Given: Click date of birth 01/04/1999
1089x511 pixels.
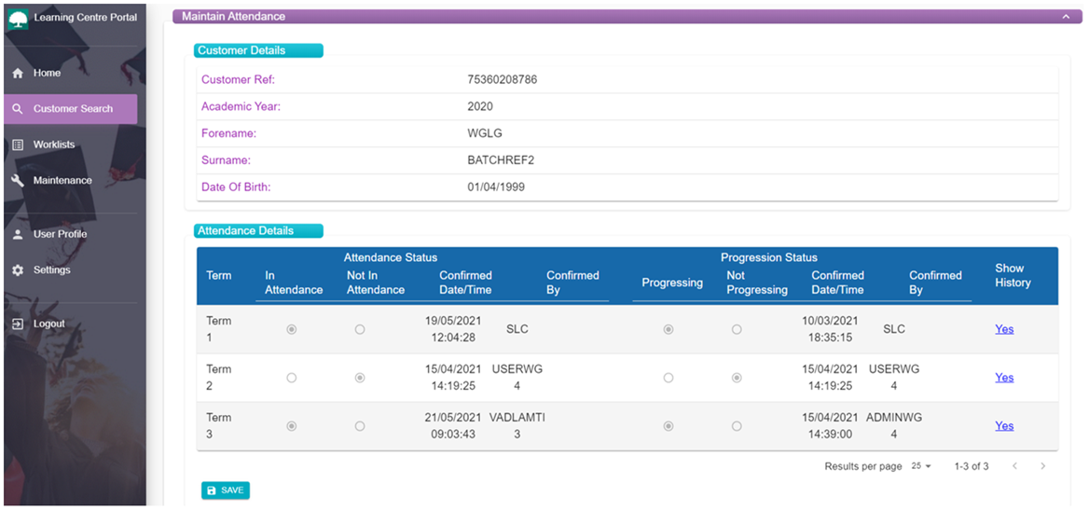Looking at the screenshot, I should coord(496,187).
